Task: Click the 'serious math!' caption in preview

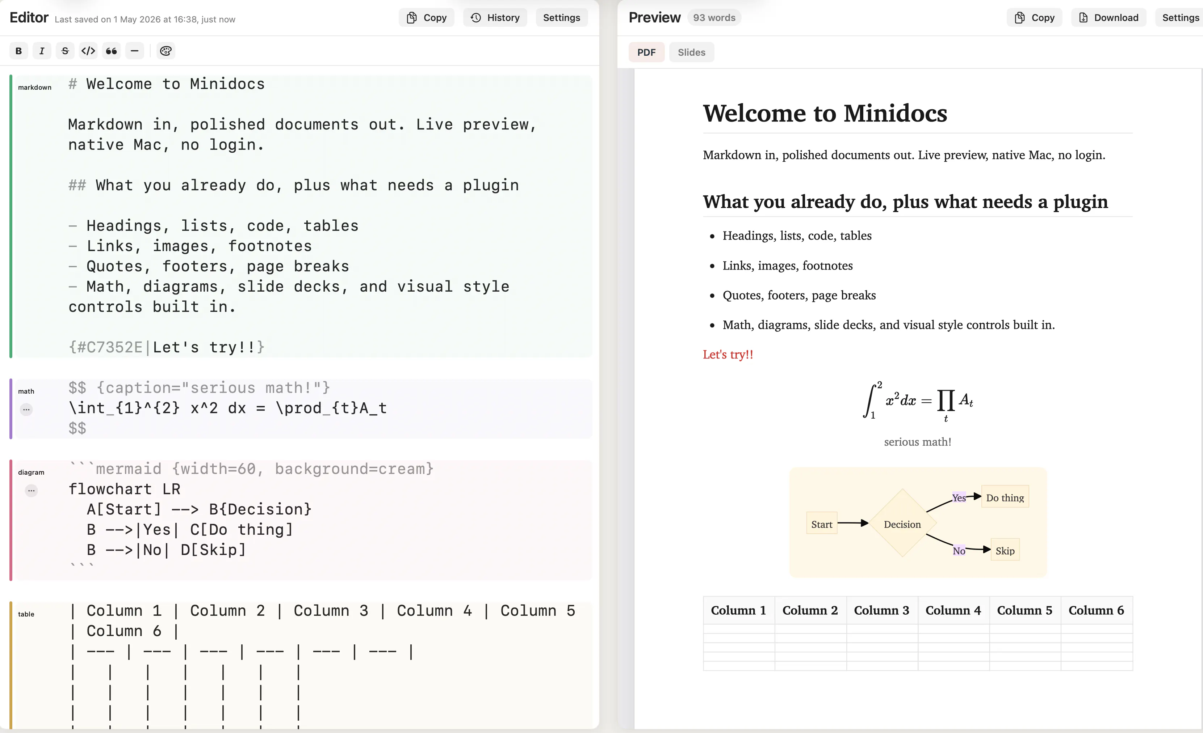Action: click(918, 442)
